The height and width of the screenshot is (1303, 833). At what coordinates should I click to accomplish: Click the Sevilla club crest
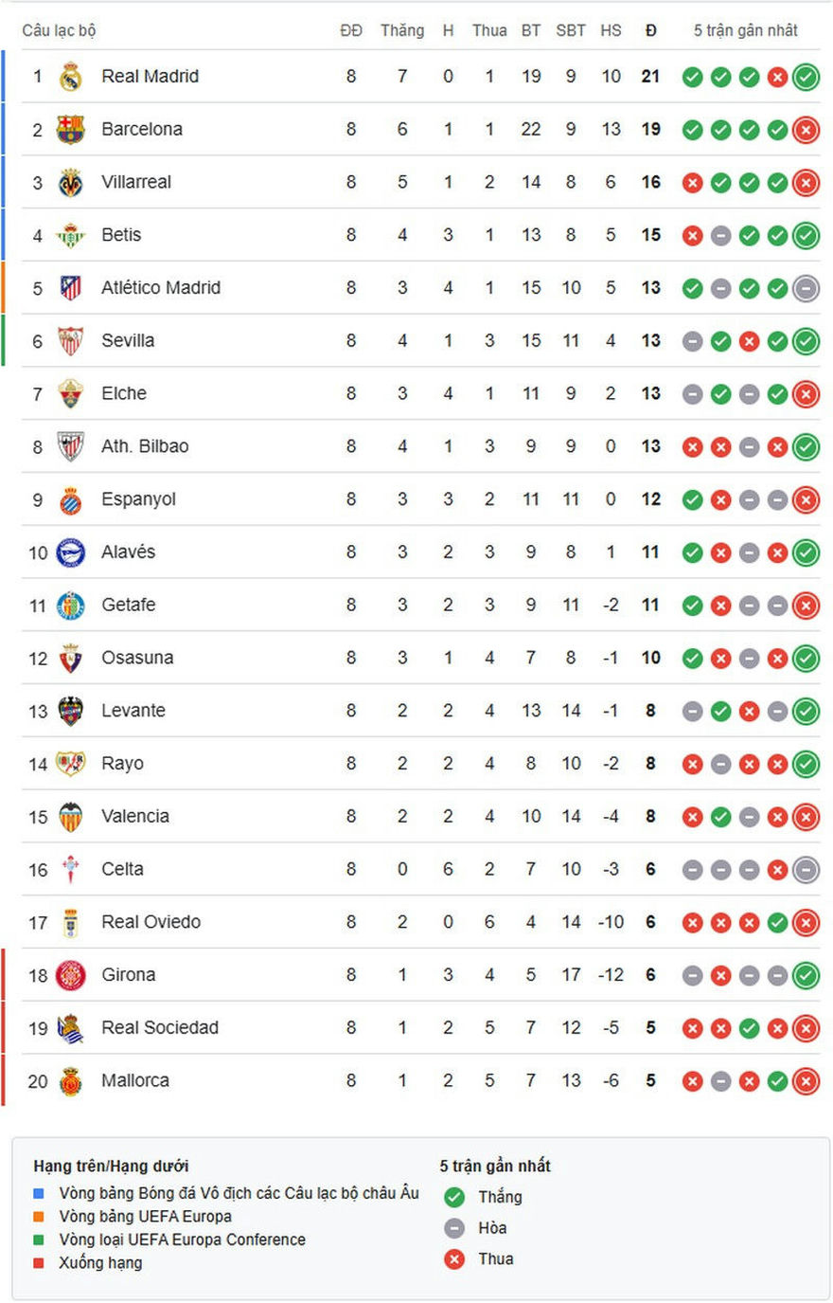tap(71, 341)
